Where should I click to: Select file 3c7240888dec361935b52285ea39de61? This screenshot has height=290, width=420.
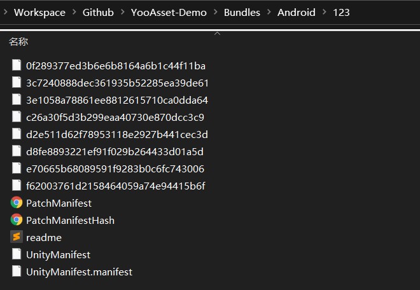(x=117, y=83)
